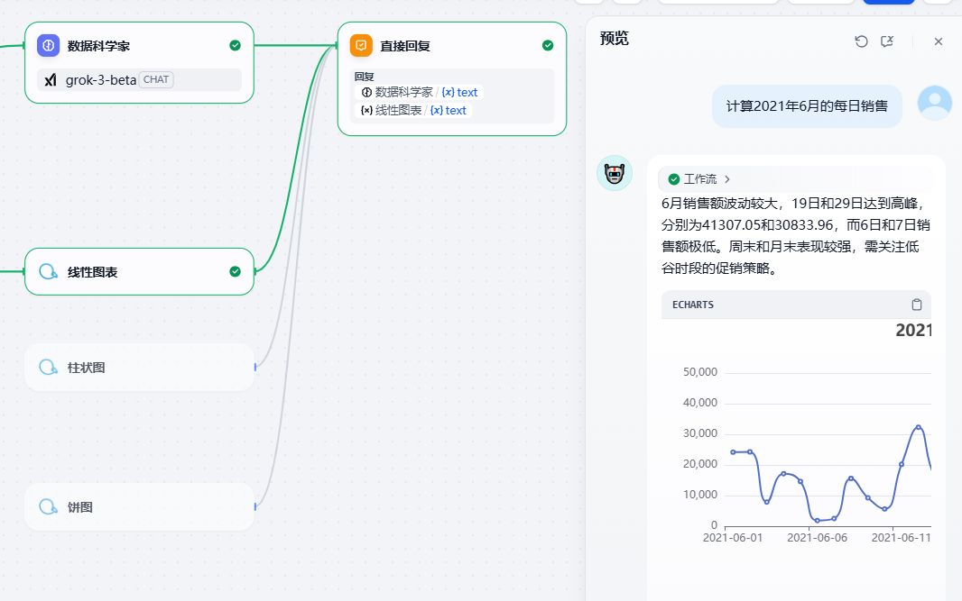
Task: Click the chat-with-x icon beside restart
Action: pos(887,41)
